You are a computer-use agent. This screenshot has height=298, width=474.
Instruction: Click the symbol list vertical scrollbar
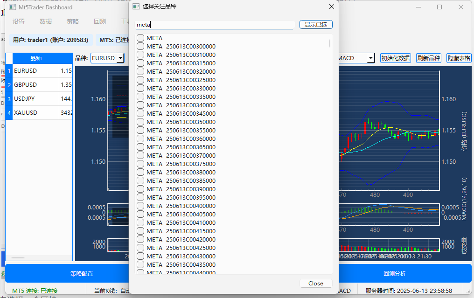tap(329, 44)
